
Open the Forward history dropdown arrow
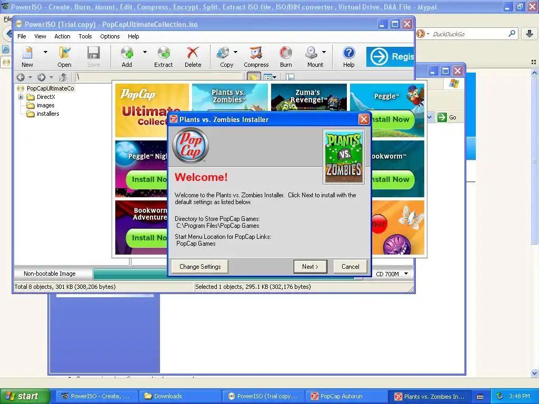(x=51, y=77)
